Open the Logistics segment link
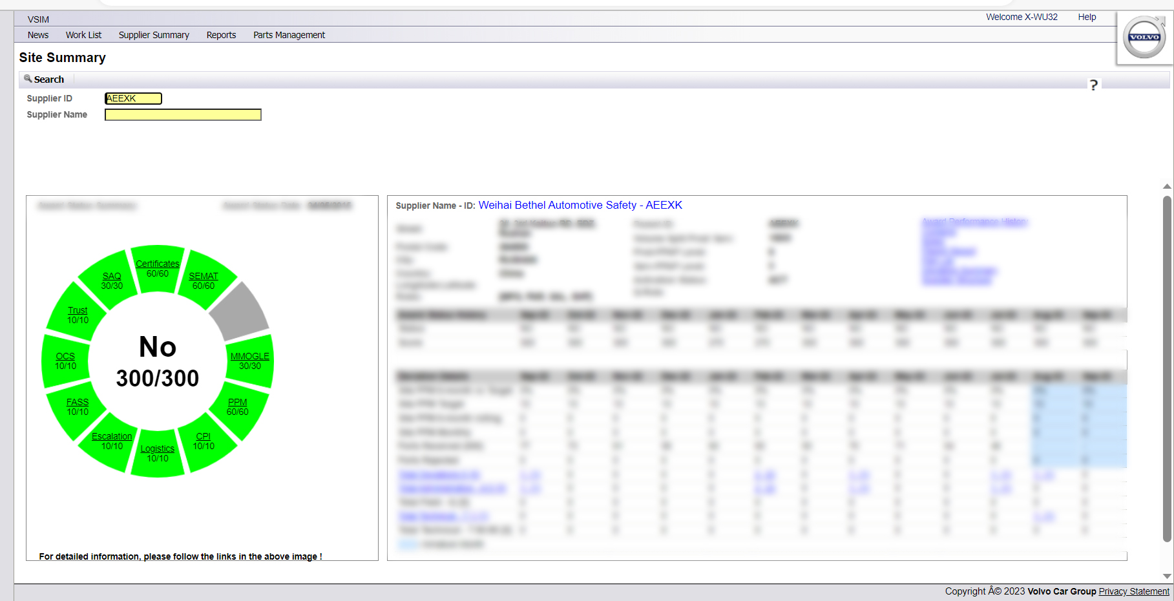1174x601 pixels. point(157,448)
